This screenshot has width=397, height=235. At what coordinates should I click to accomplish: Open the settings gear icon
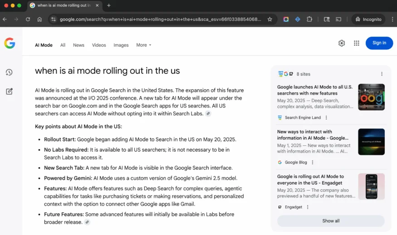pyautogui.click(x=342, y=43)
